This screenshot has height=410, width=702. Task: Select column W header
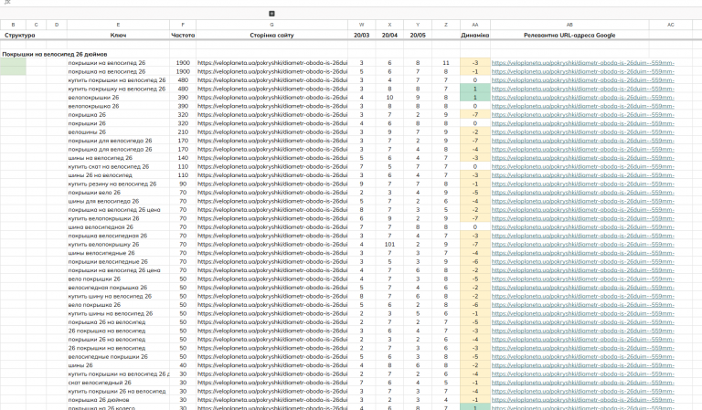[x=361, y=25]
